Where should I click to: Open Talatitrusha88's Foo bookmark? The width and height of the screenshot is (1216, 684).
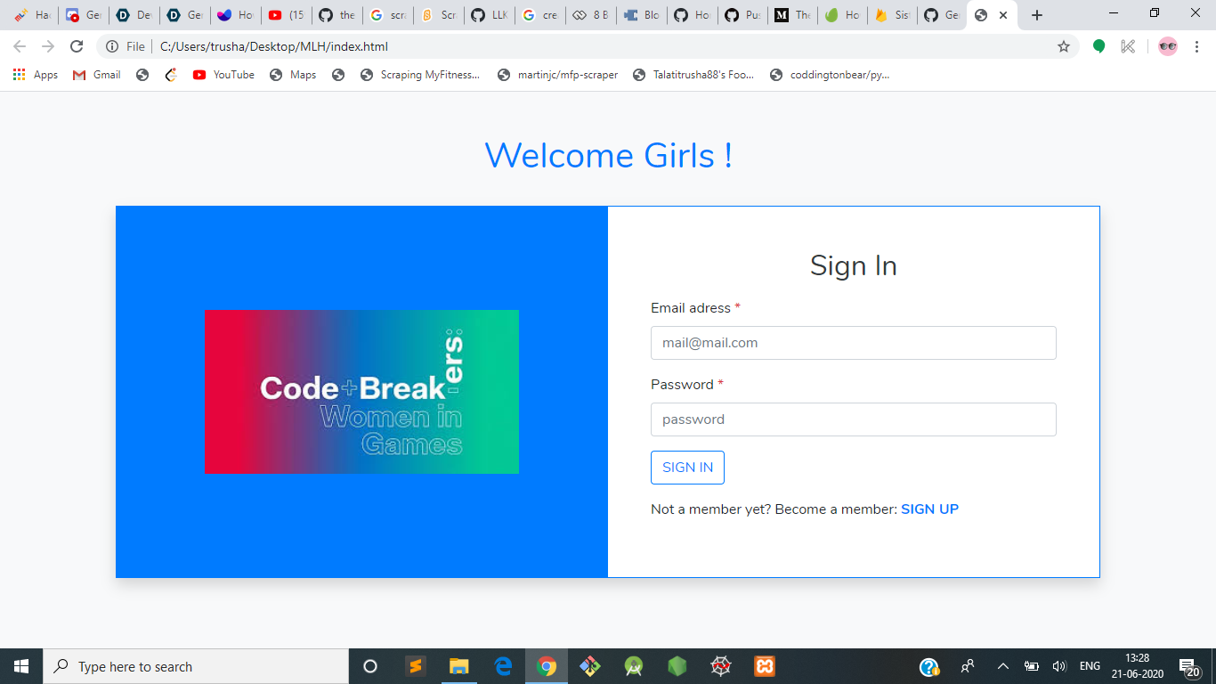[x=693, y=75]
